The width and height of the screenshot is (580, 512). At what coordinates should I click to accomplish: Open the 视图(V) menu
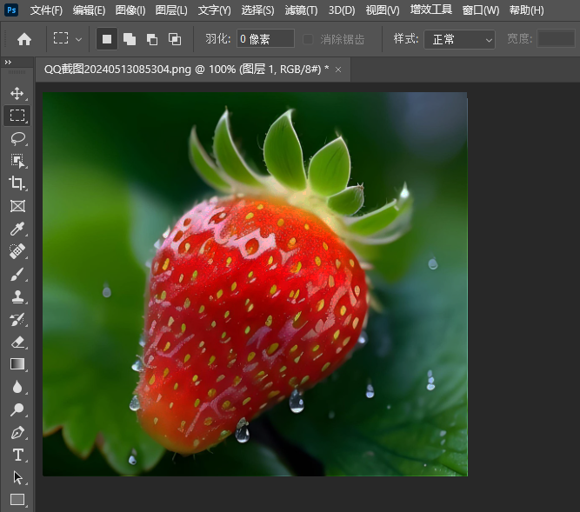pos(383,10)
